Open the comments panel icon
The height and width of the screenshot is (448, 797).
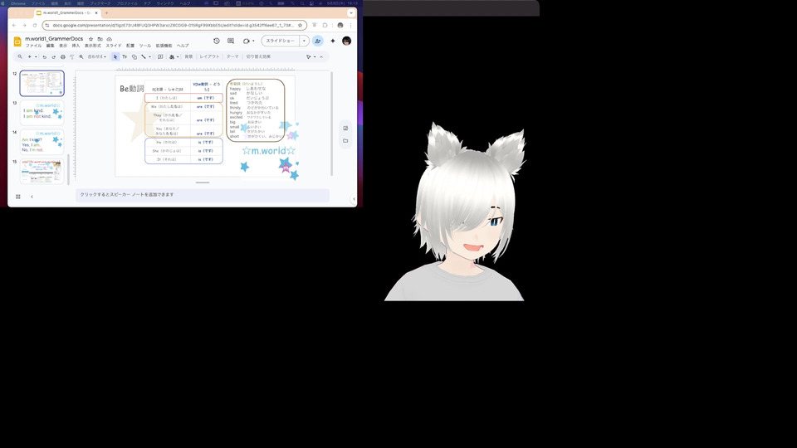[x=231, y=41]
